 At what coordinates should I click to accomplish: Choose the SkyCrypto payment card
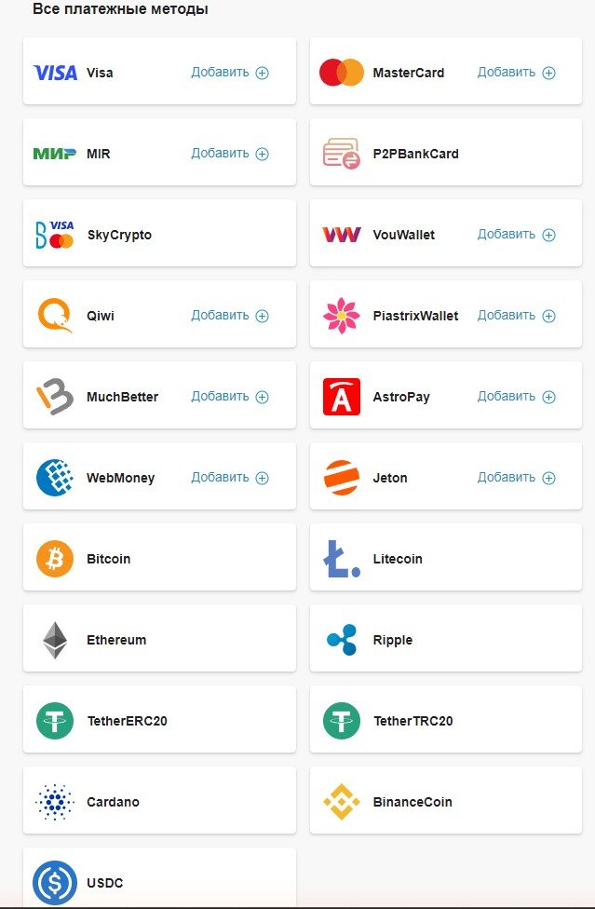pyautogui.click(x=159, y=235)
